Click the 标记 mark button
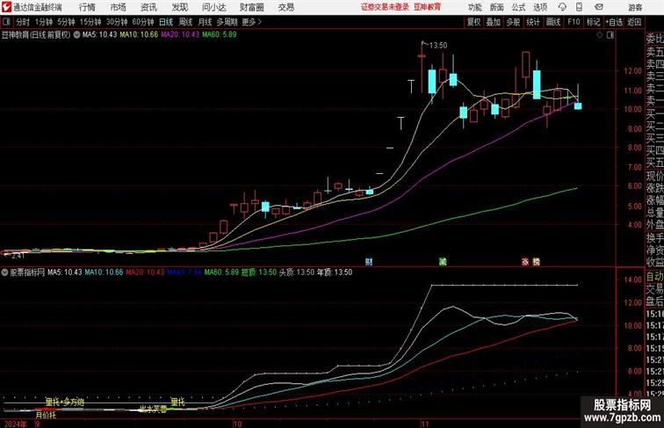Viewport: 664px width, 428px height. pos(593,22)
